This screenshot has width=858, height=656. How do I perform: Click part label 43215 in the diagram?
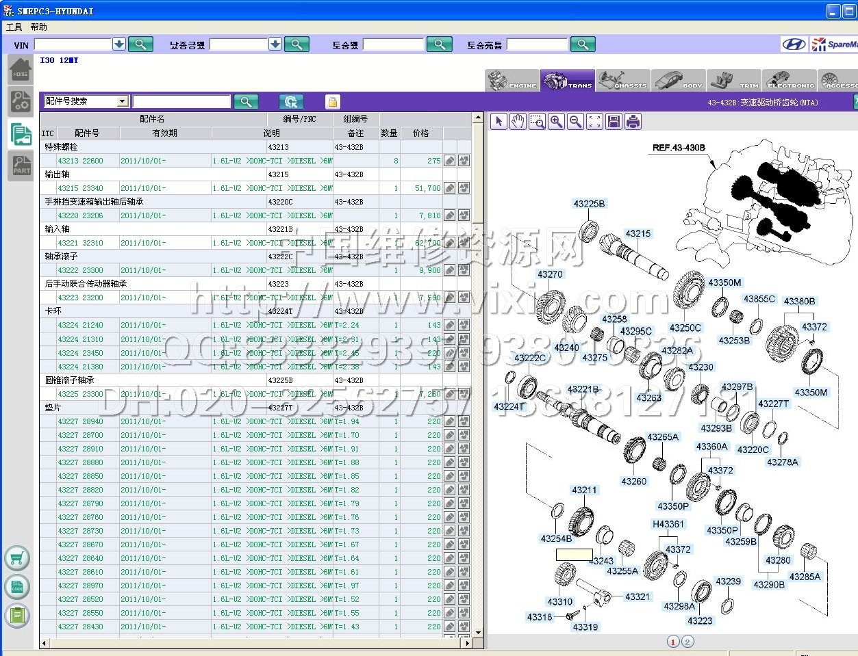point(638,234)
